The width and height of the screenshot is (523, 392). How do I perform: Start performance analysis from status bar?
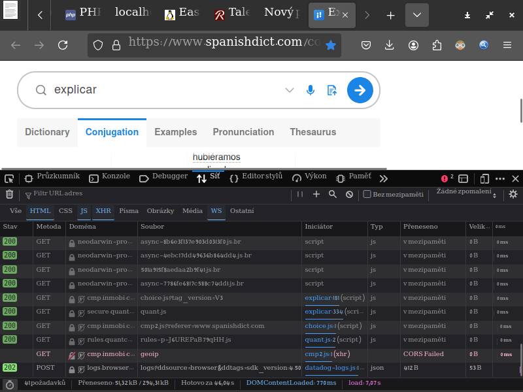[10, 385]
